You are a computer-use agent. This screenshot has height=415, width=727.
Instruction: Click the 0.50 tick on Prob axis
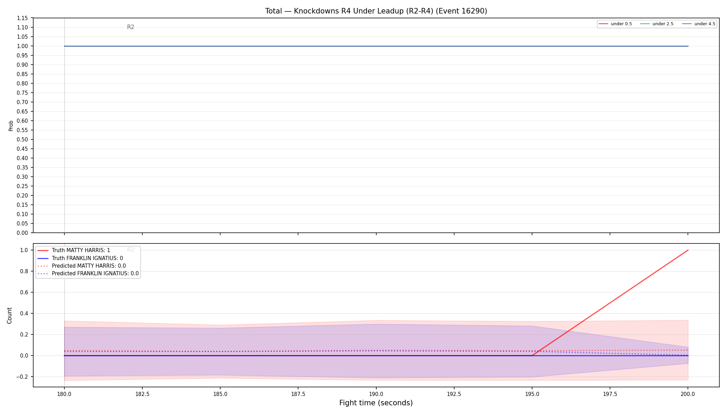coord(23,139)
